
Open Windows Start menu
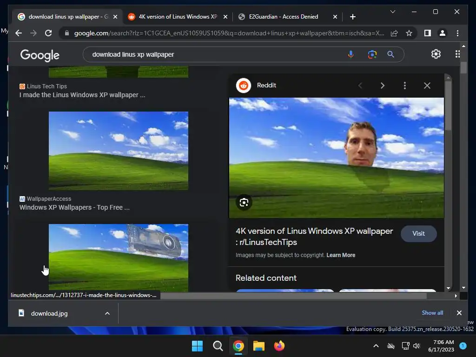tap(197, 346)
